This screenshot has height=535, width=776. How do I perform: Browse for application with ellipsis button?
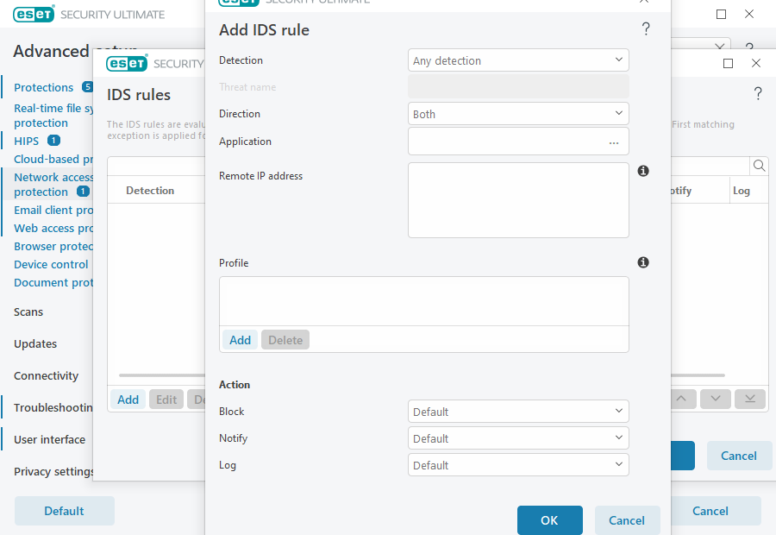(614, 142)
